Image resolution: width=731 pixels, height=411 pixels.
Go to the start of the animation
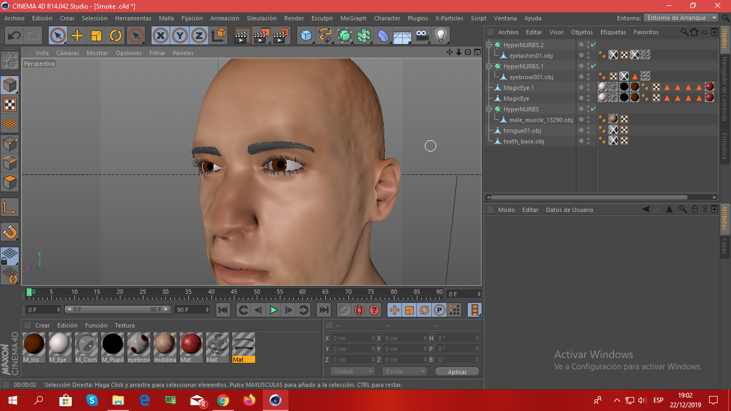pos(223,310)
